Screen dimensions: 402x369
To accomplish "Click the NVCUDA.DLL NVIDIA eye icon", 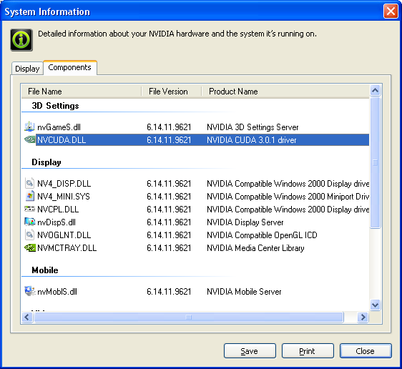I will pos(29,139).
